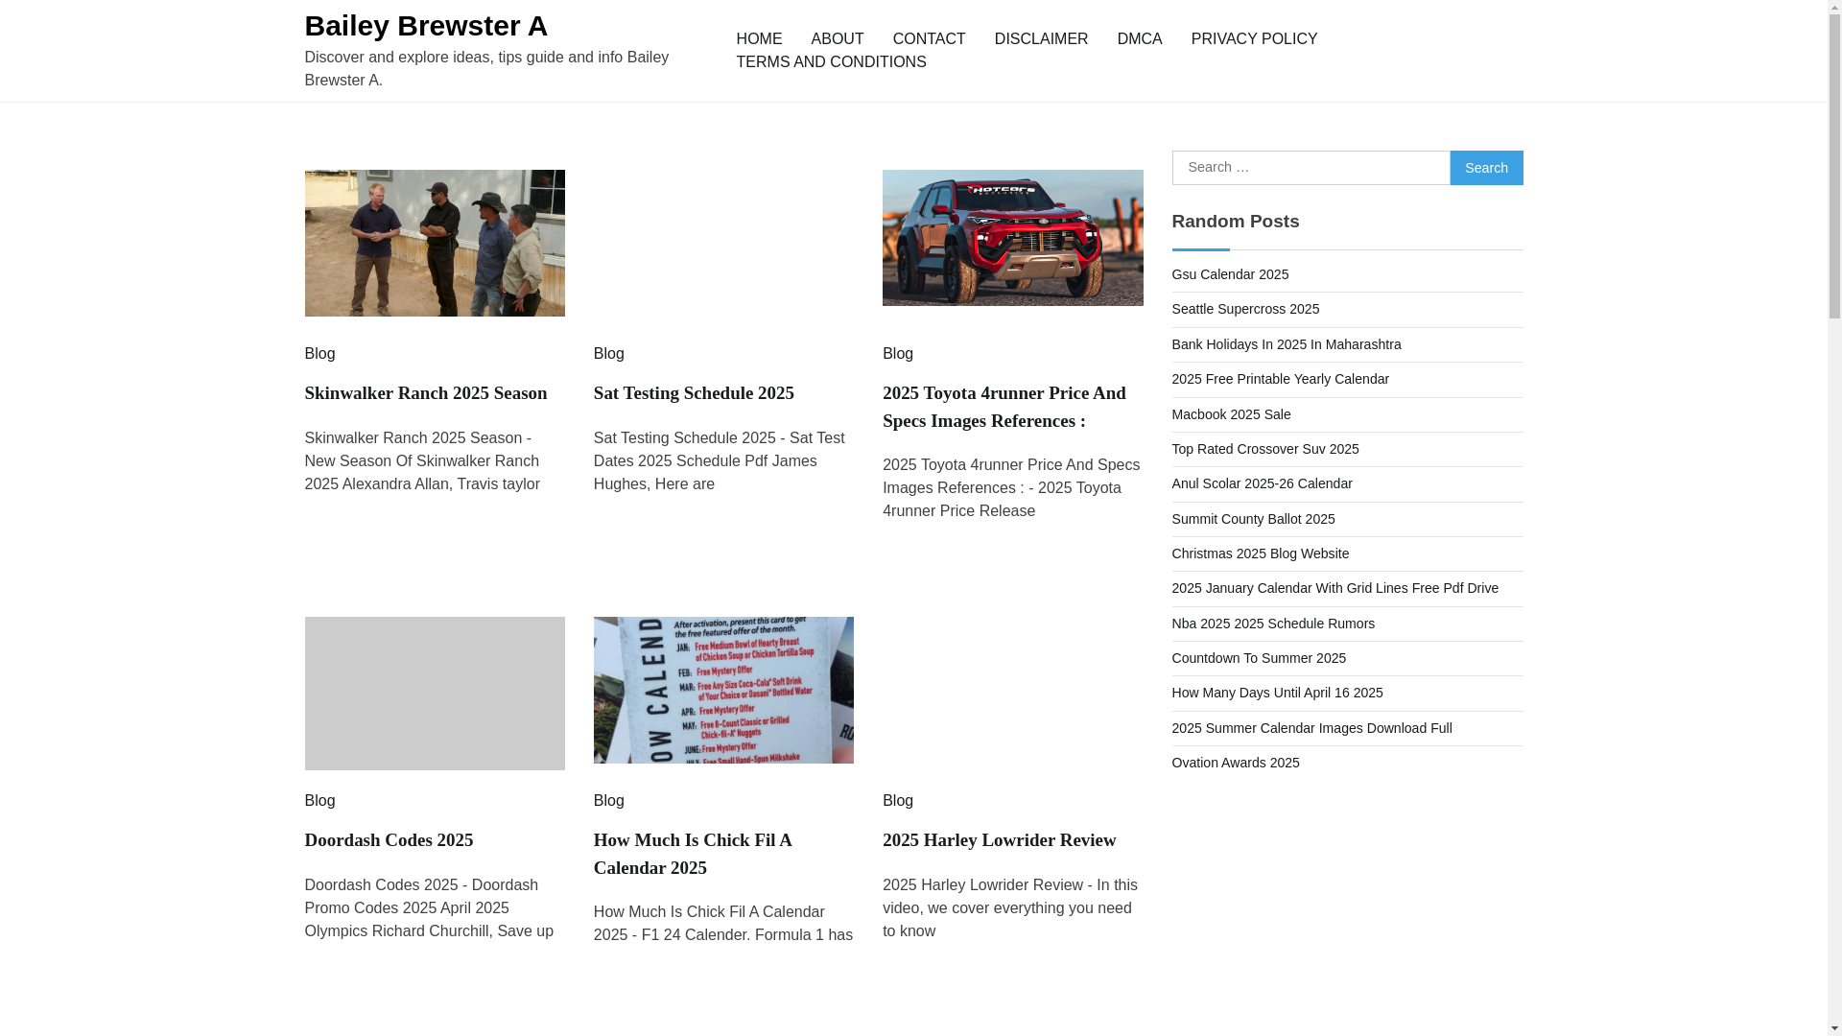Viewport: 1842px width, 1036px height.
Task: Open the Chick Fil A calendar thumbnail
Action: click(723, 690)
